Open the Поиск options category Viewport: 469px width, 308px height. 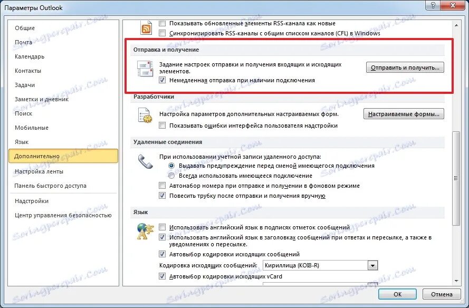pos(63,113)
